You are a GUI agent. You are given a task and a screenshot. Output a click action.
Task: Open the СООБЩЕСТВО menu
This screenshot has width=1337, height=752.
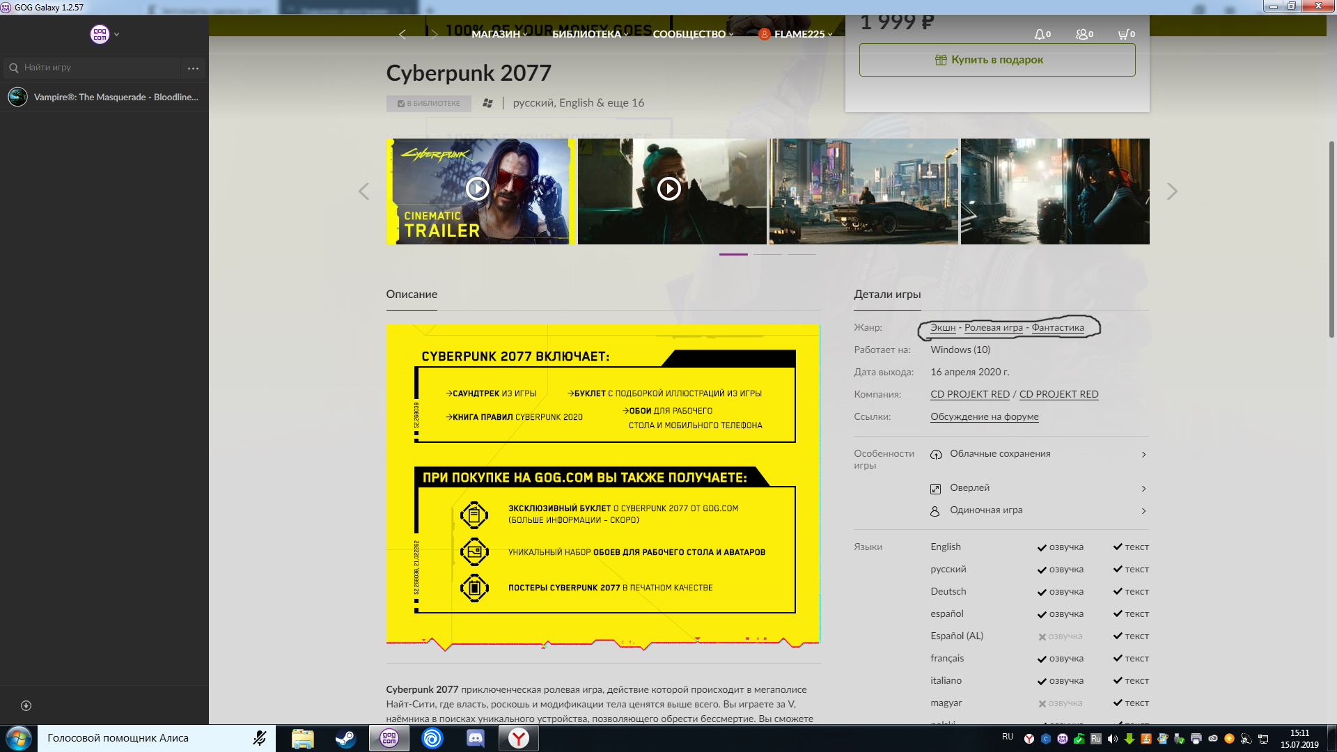pyautogui.click(x=693, y=33)
